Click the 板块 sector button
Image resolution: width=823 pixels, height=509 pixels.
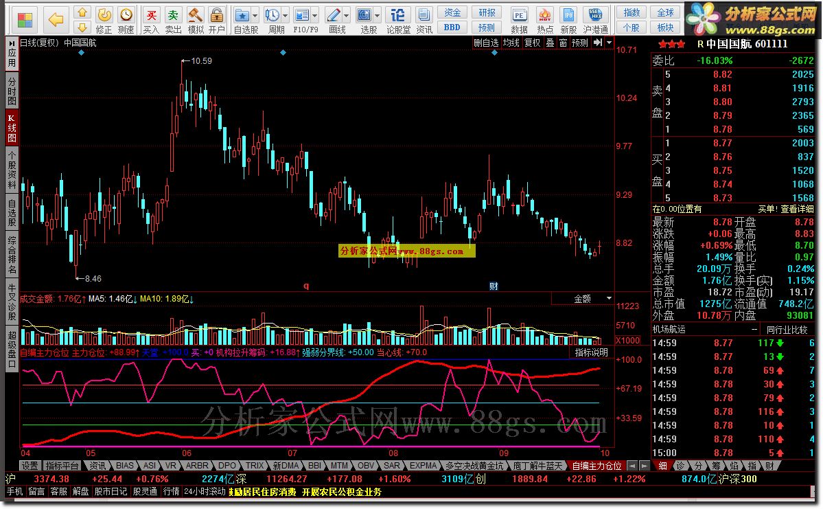[x=665, y=27]
